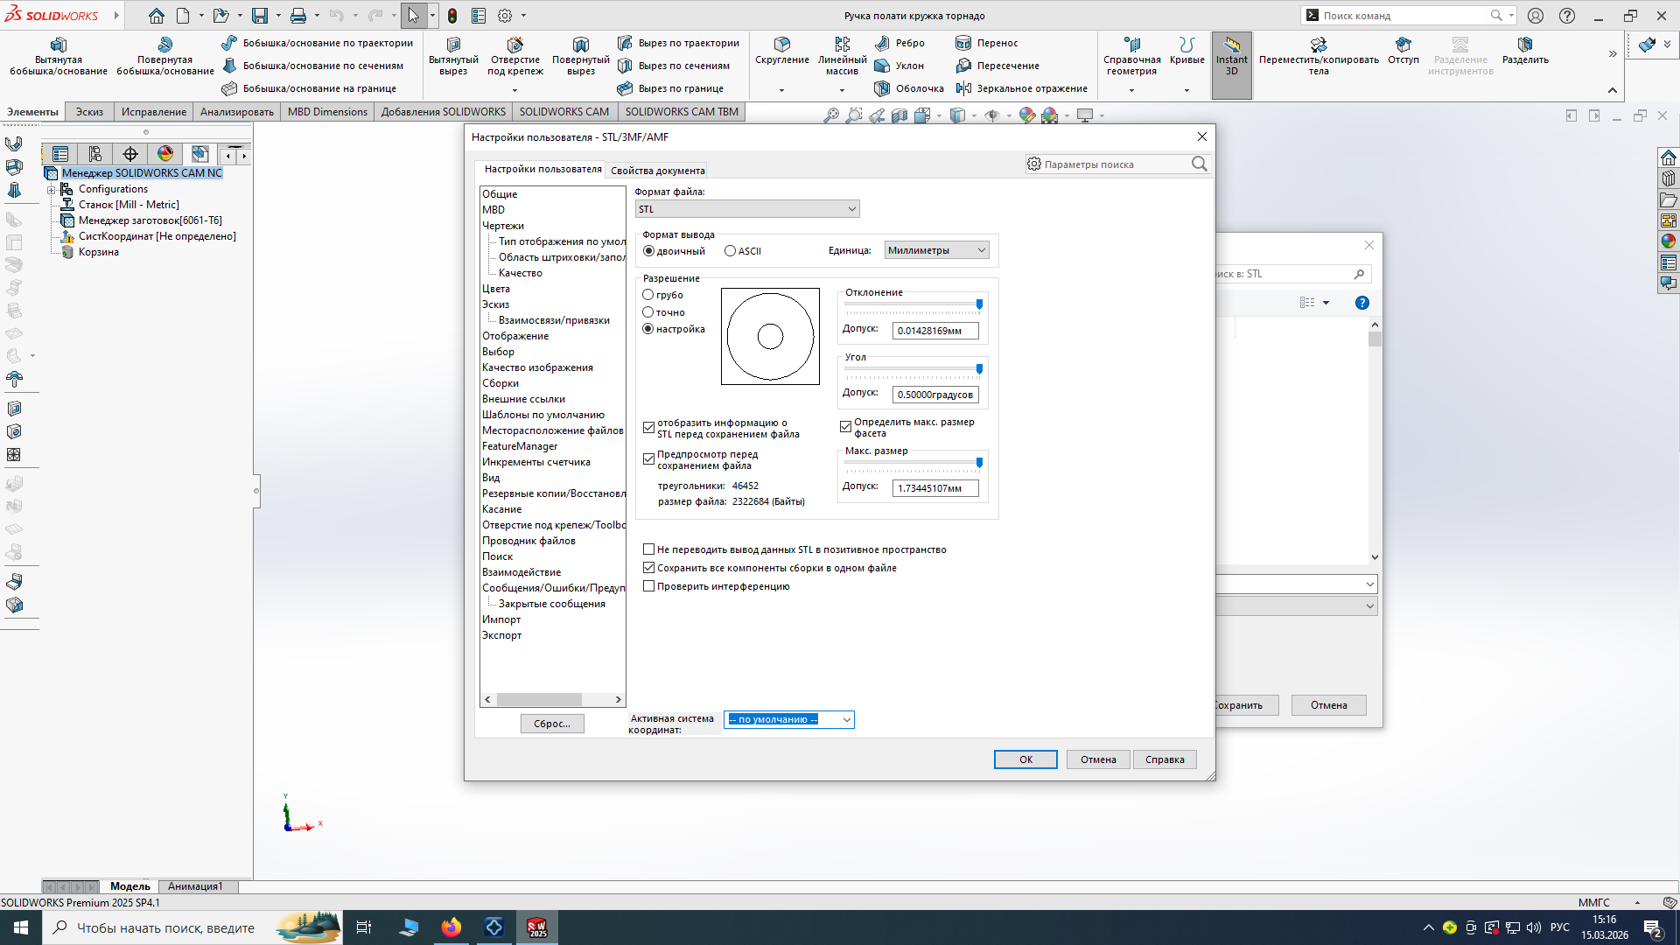The height and width of the screenshot is (945, 1680).
Task: Open the Единица Миллиметры dropdown
Action: tap(935, 250)
